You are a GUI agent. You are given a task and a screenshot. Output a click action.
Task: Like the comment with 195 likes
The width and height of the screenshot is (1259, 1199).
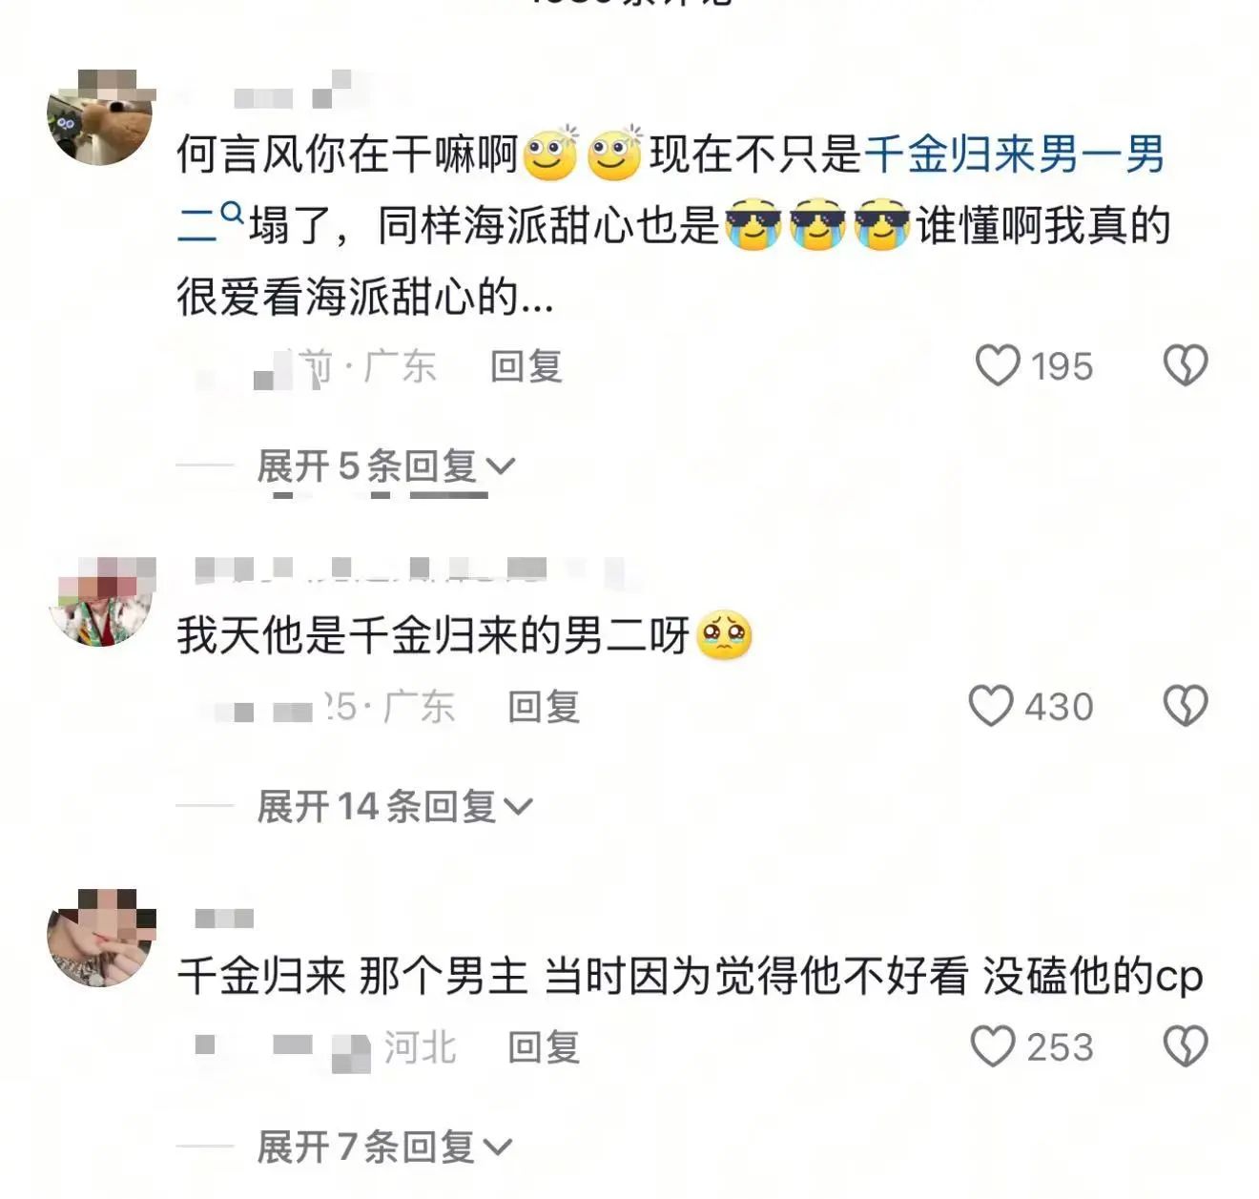click(998, 366)
